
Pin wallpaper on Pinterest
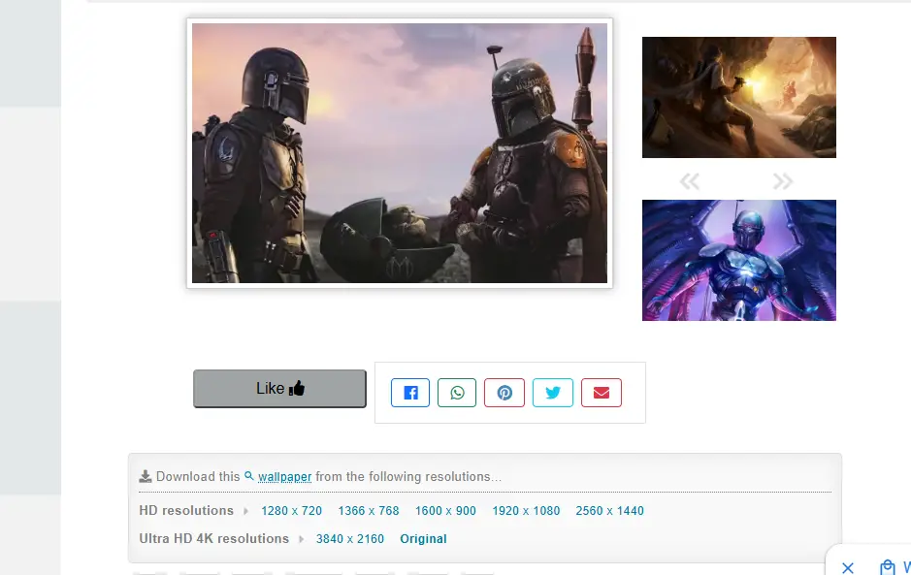pyautogui.click(x=504, y=393)
